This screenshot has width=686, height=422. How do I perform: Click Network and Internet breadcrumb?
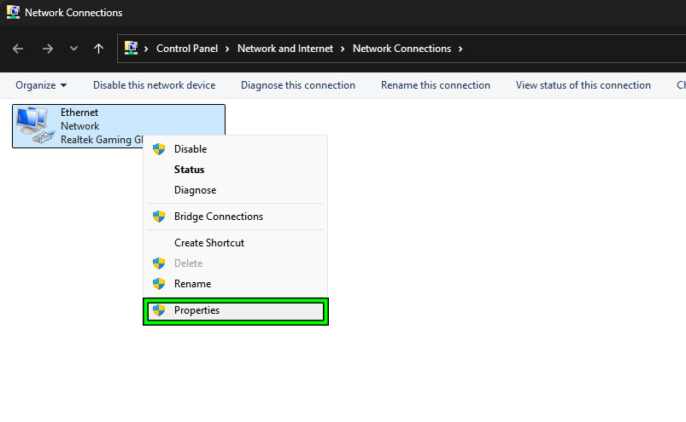285,49
